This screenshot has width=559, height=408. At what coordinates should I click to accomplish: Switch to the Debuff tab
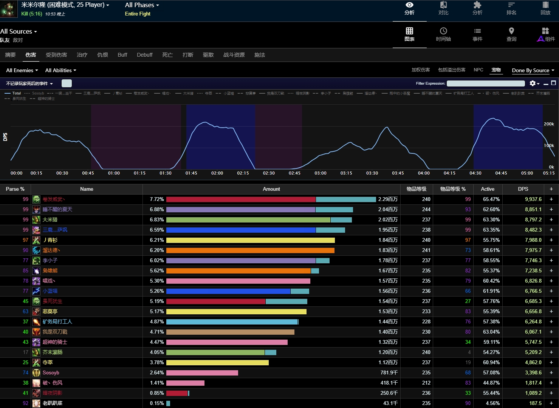[x=145, y=55]
